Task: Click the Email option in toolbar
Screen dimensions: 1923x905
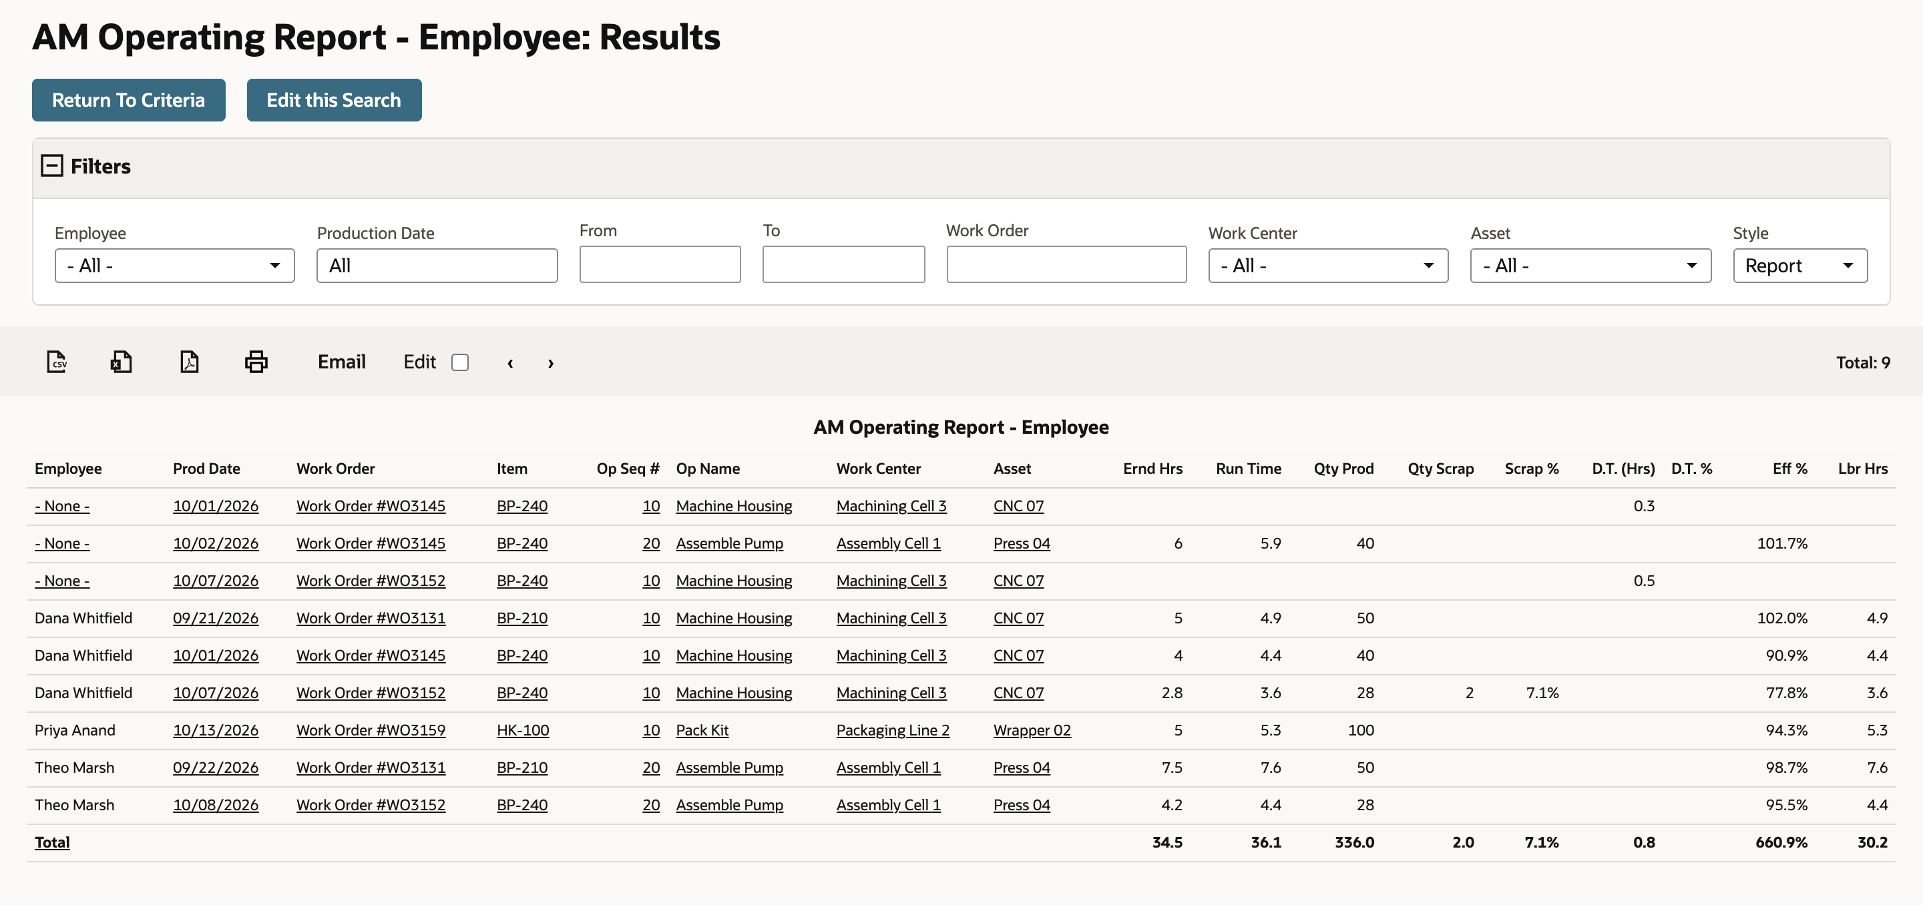Action: (341, 362)
